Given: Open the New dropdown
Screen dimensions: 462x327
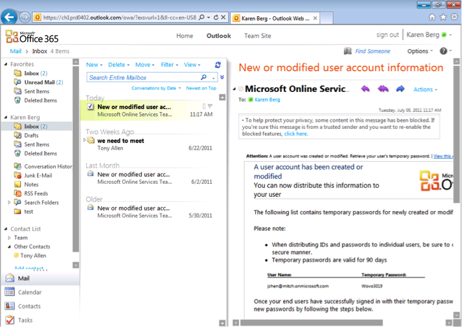Looking at the screenshot, I should pyautogui.click(x=94, y=65).
